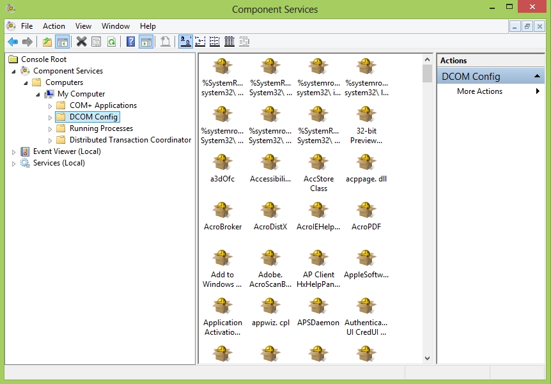
Task: Select the AcroBroker component icon
Action: (x=222, y=211)
